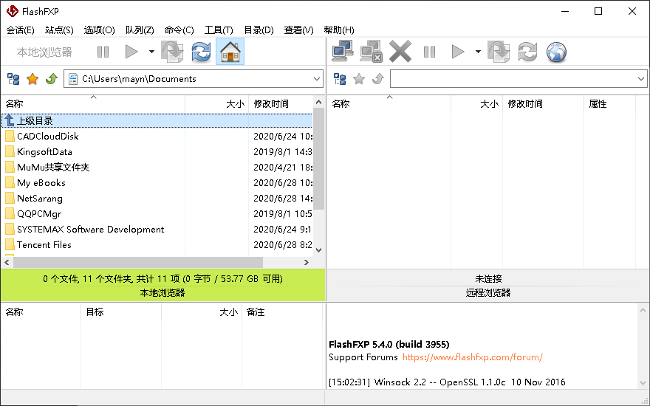Image resolution: width=650 pixels, height=406 pixels.
Task: Open the 工具(T) menu
Action: pyautogui.click(x=219, y=30)
